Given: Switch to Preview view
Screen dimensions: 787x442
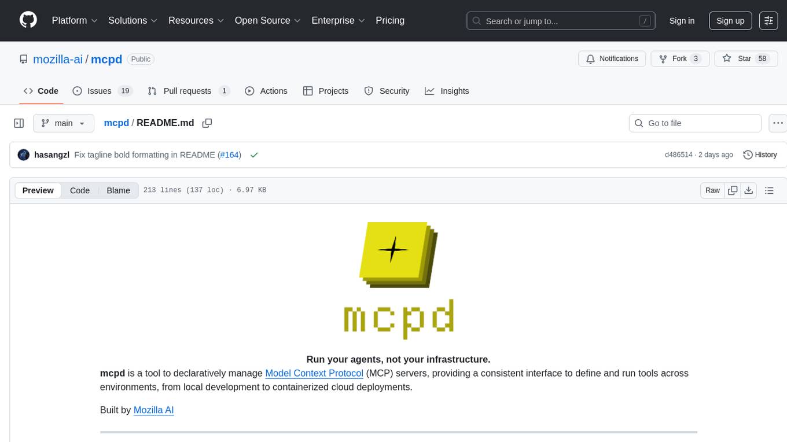Looking at the screenshot, I should (38, 190).
